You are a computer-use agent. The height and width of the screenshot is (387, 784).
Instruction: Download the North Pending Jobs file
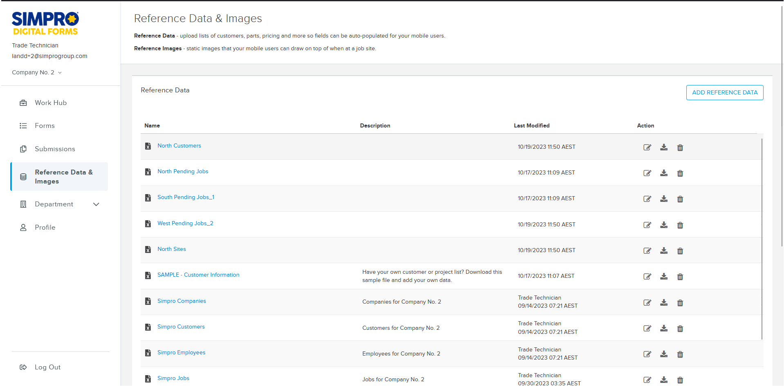[664, 173]
